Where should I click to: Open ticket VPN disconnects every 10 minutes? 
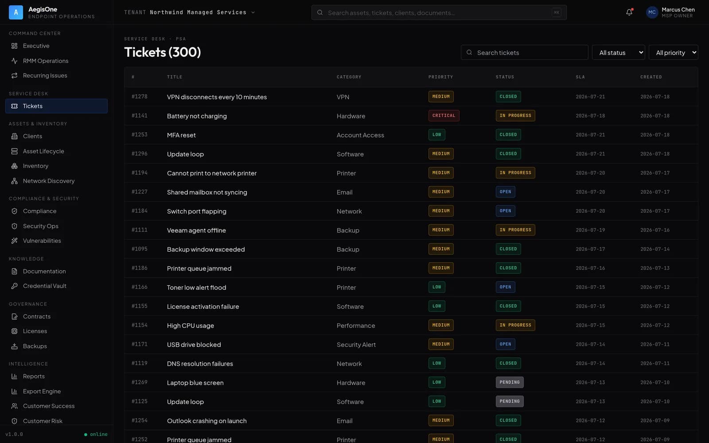(x=217, y=97)
